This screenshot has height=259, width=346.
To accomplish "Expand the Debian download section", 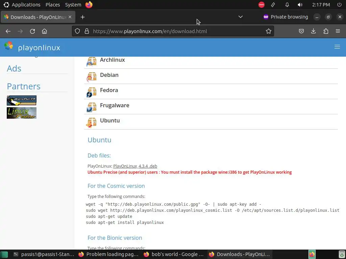I will tap(211, 76).
